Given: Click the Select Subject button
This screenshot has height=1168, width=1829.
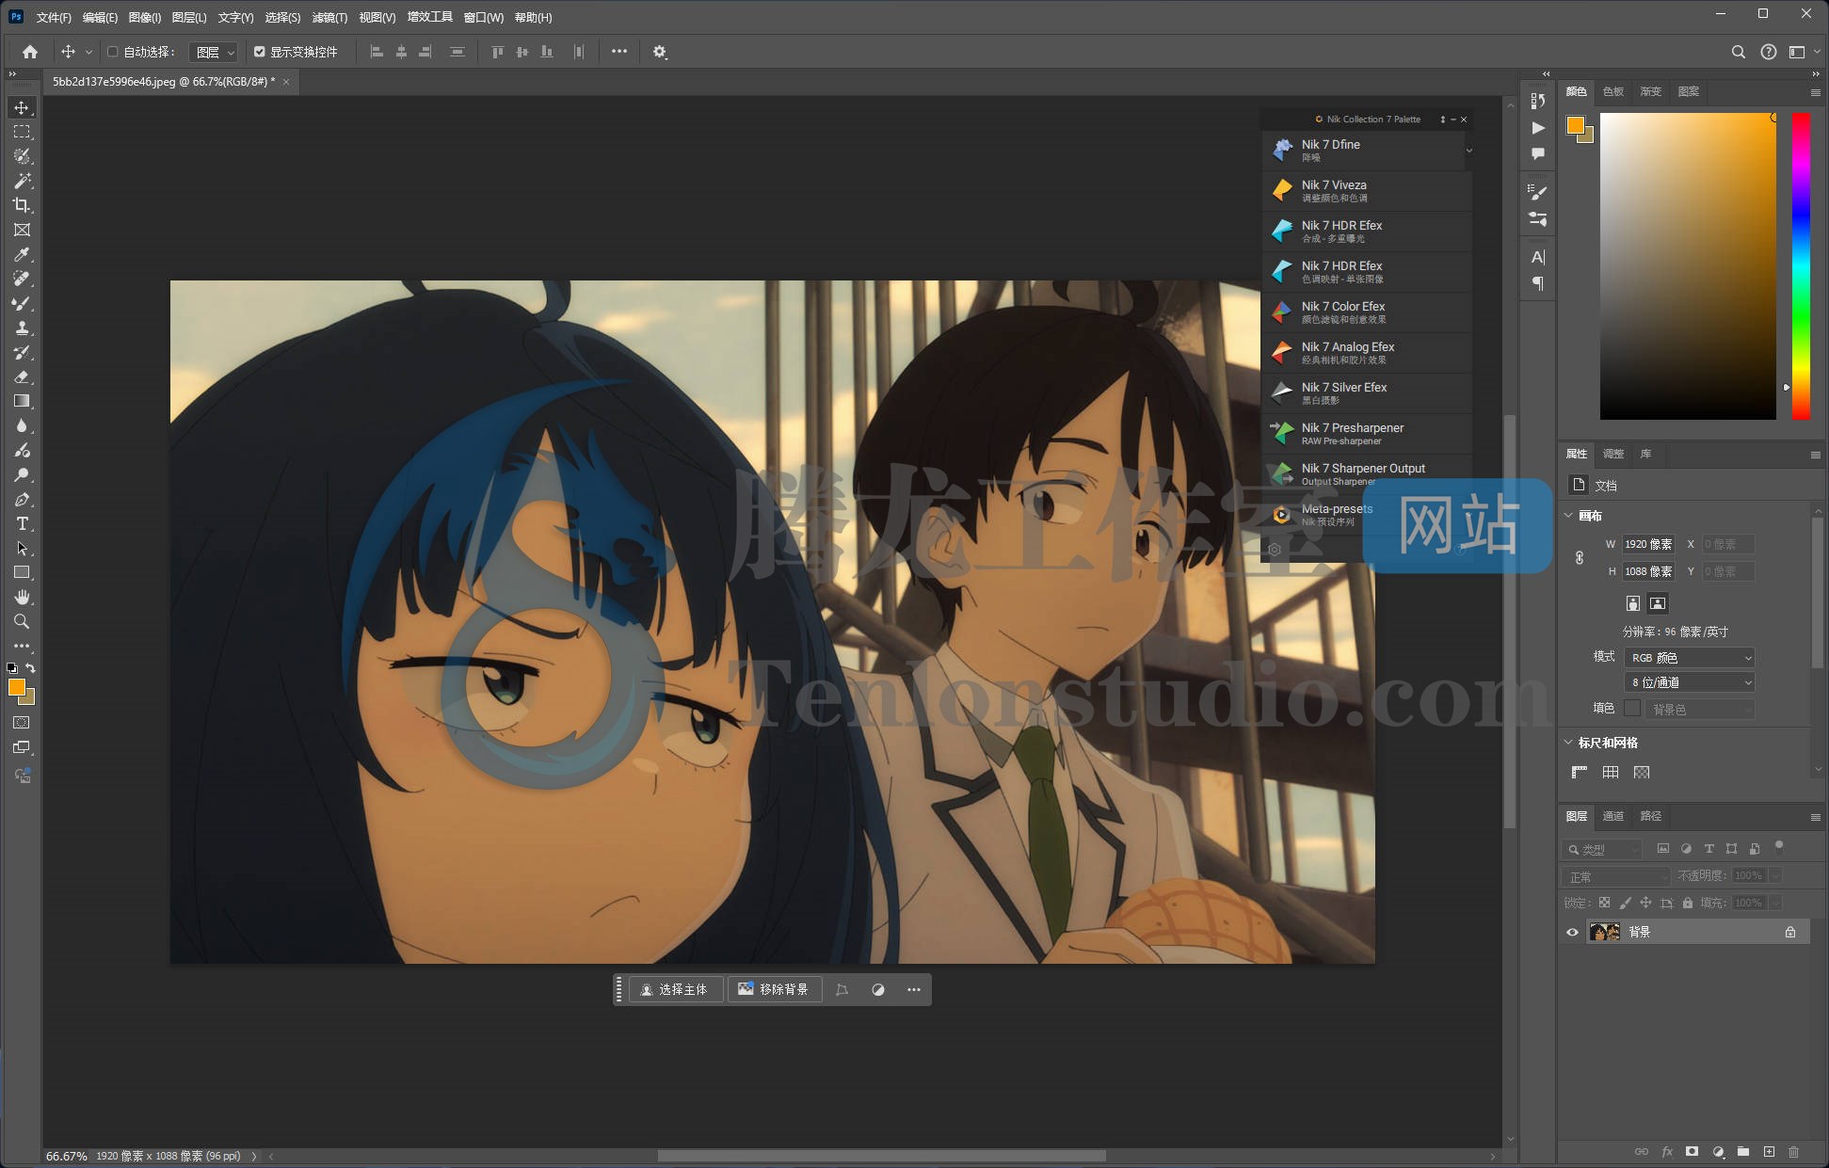Looking at the screenshot, I should tap(675, 989).
